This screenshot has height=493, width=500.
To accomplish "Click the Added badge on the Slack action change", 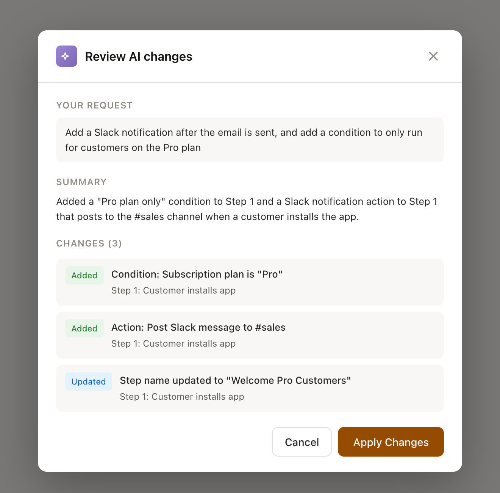I will [84, 328].
